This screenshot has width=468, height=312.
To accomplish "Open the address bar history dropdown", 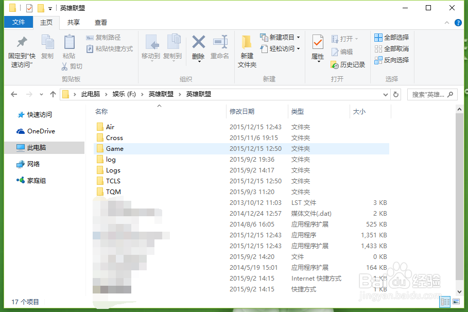I will pos(385,95).
